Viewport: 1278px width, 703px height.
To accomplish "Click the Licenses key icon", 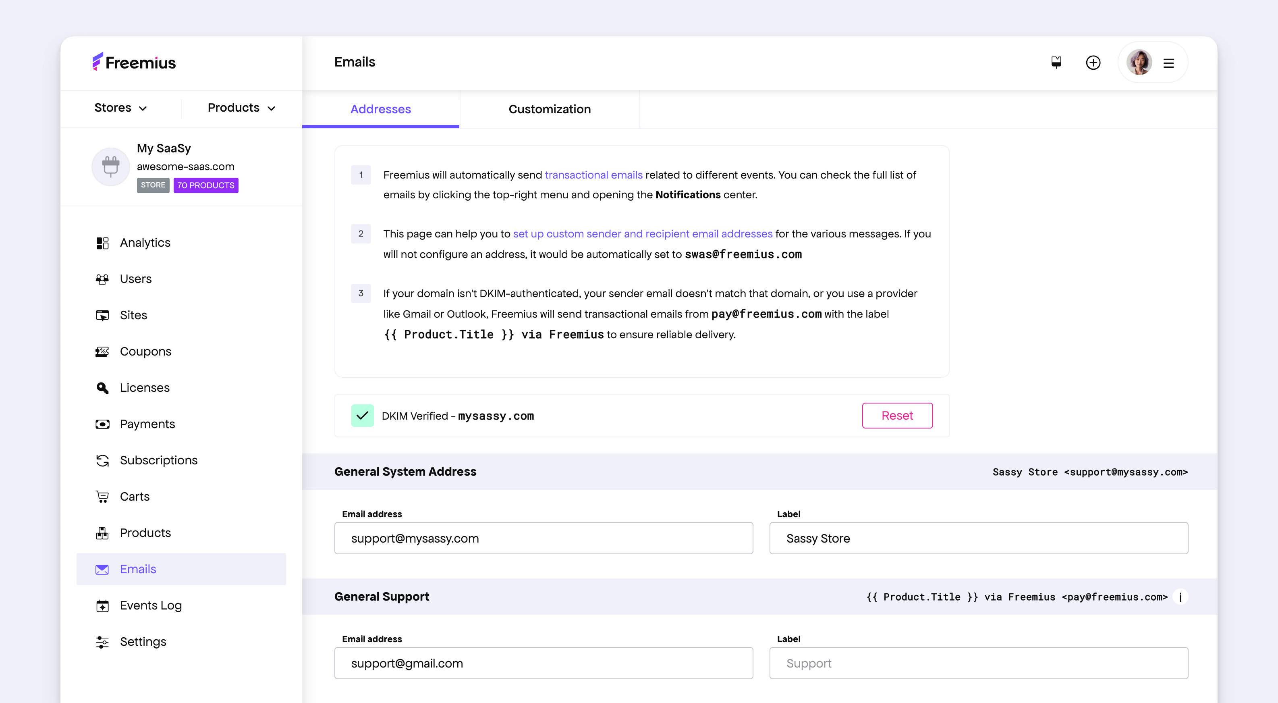I will tap(102, 388).
